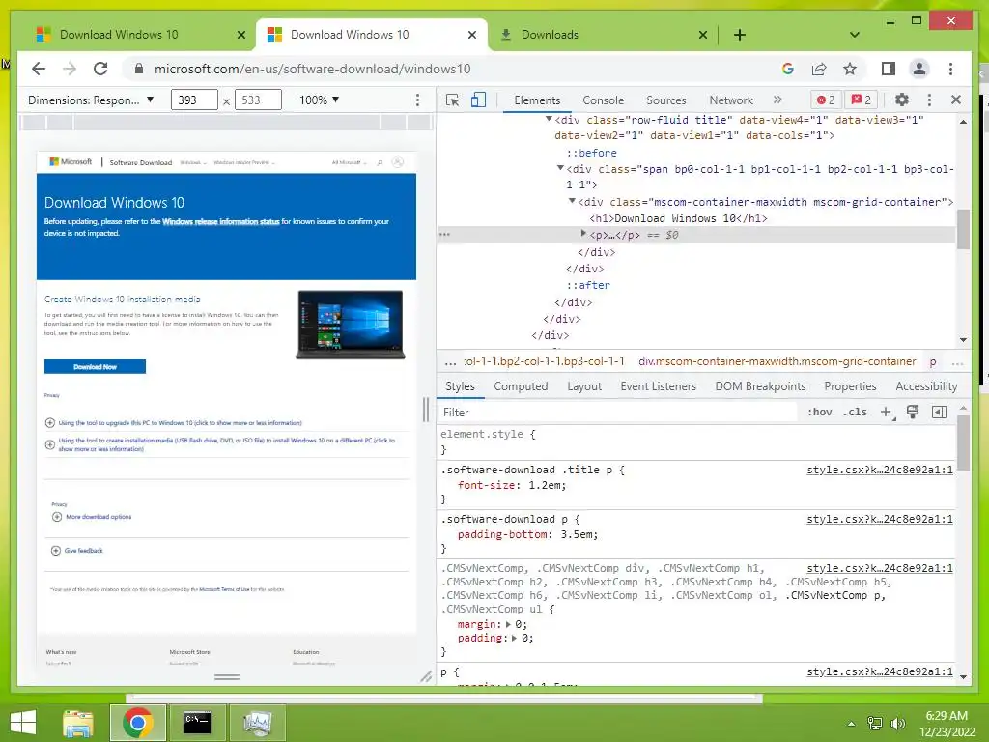This screenshot has height=742, width=989.
Task: Toggle the device toolbar icon
Action: (478, 100)
